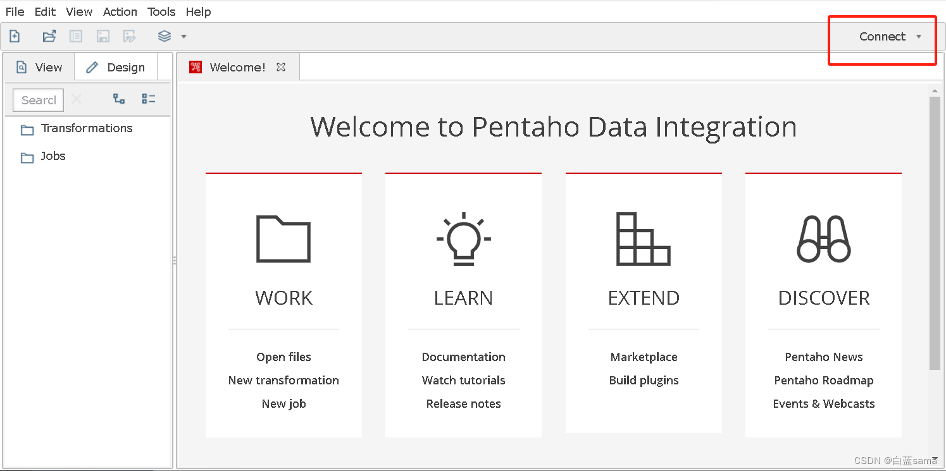Click the EXTEND blocks icon
946x471 pixels.
click(644, 239)
